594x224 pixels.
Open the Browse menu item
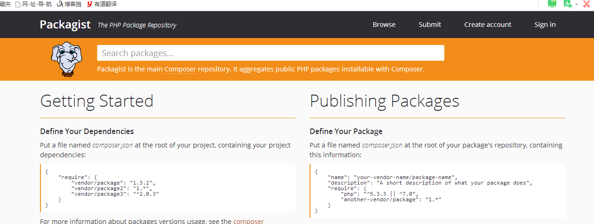pos(384,25)
